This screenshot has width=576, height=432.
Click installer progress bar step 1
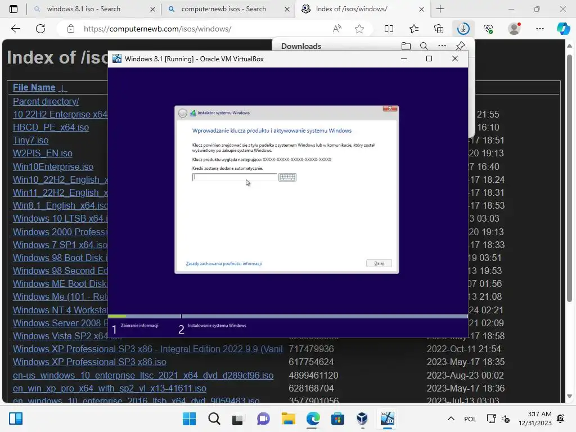pyautogui.click(x=144, y=316)
